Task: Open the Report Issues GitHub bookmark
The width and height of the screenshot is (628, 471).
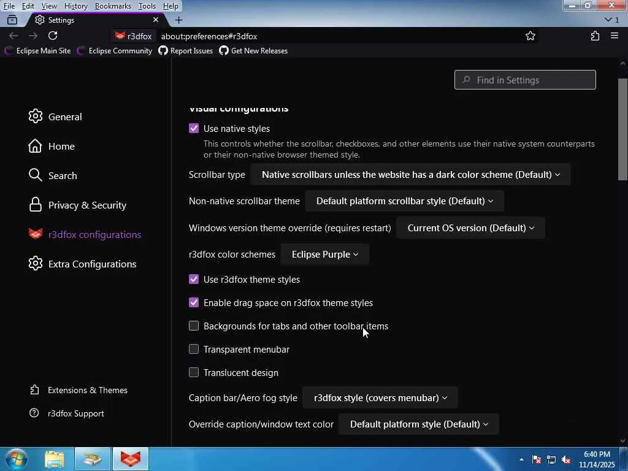Action: tap(186, 51)
